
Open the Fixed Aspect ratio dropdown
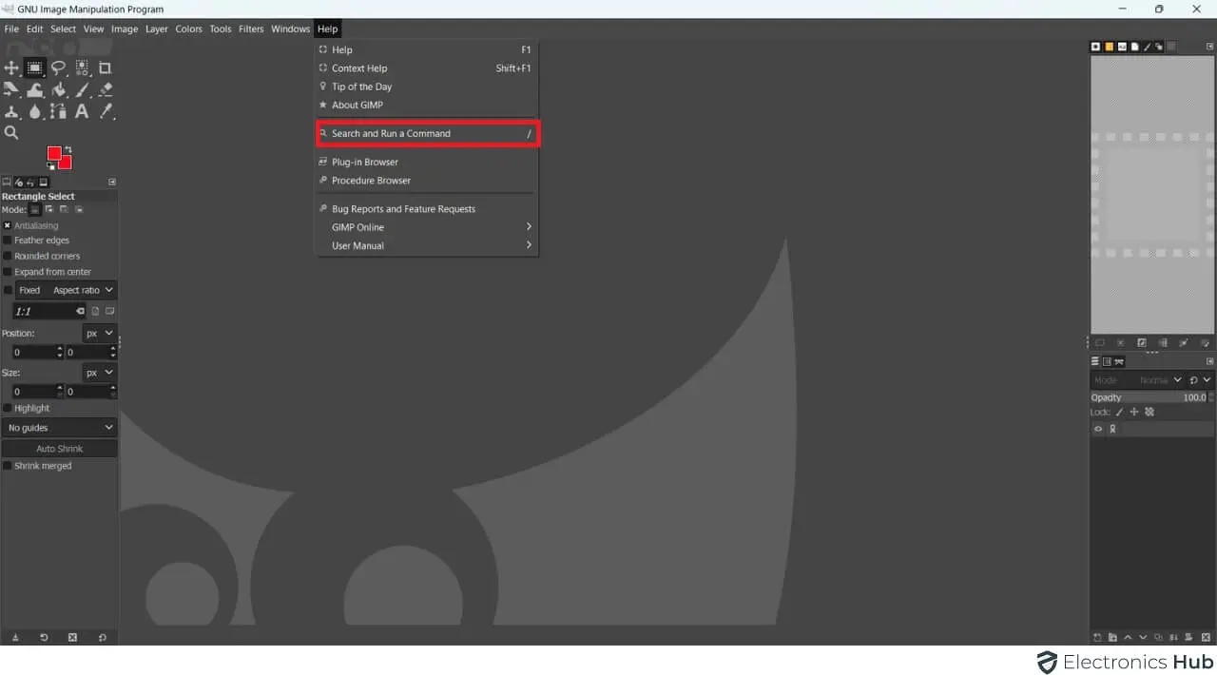click(66, 290)
